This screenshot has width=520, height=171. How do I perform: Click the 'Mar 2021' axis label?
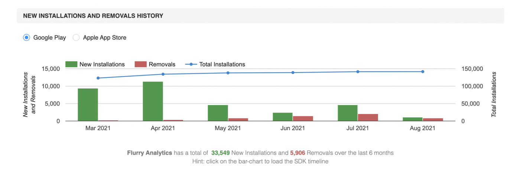coord(98,128)
